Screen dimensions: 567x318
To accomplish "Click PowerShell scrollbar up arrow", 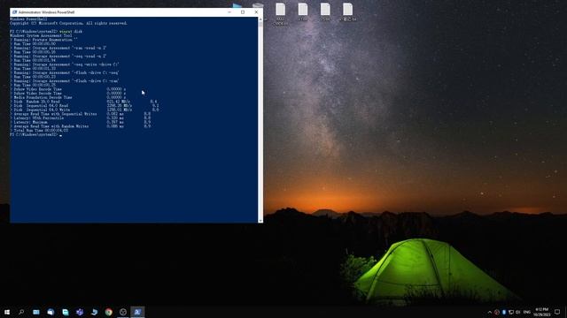I will tap(260, 19).
